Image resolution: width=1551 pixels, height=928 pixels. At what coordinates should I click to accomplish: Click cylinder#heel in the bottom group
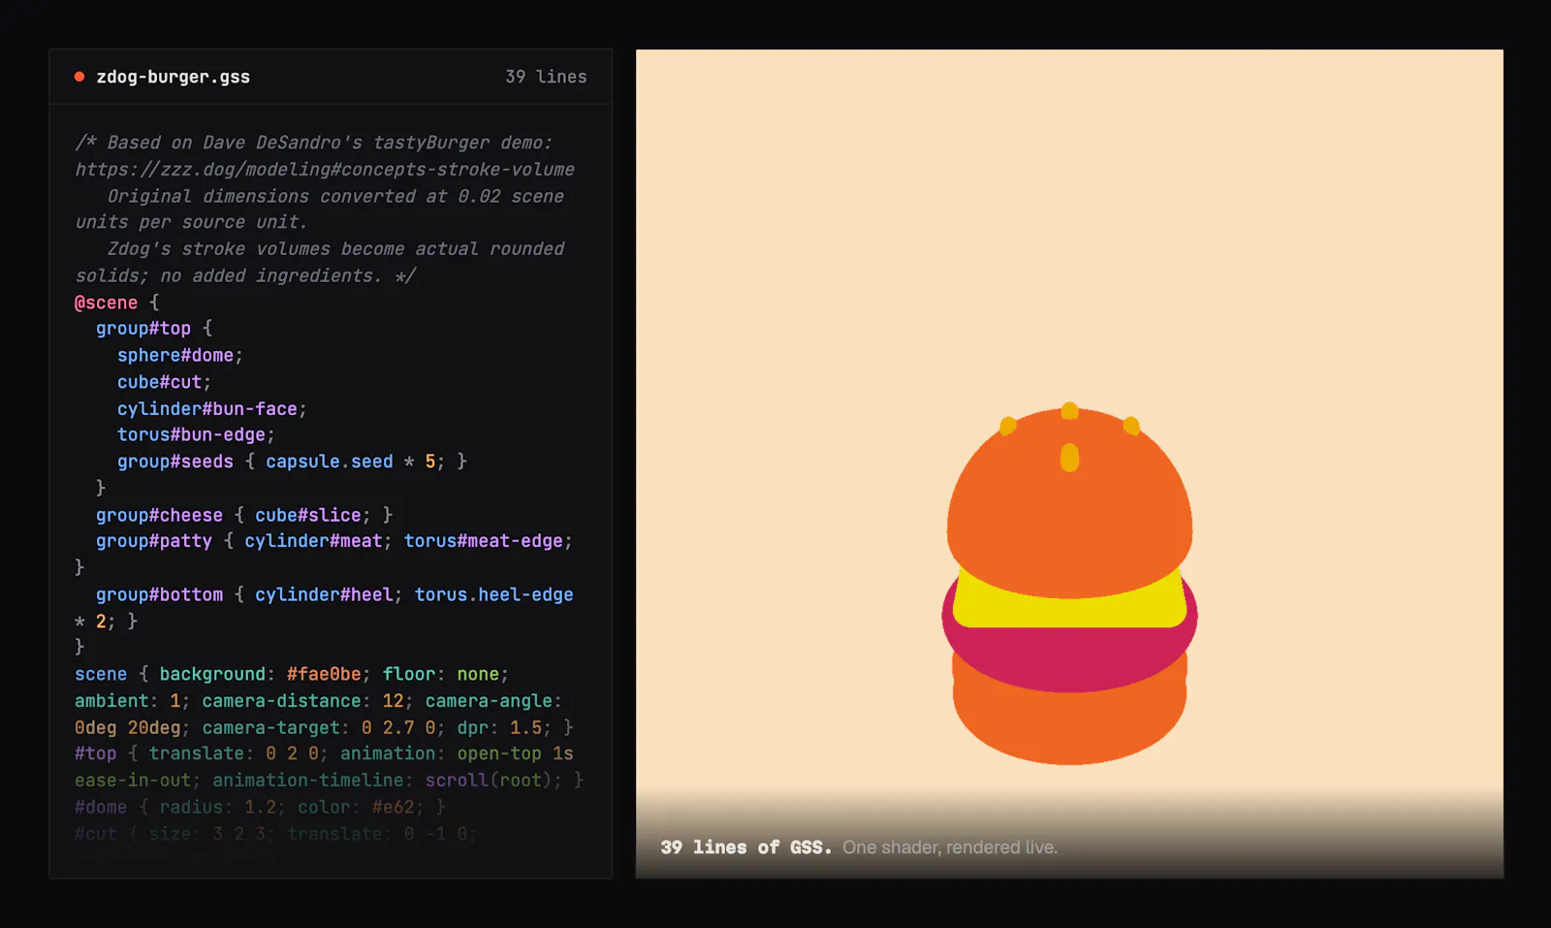point(324,594)
